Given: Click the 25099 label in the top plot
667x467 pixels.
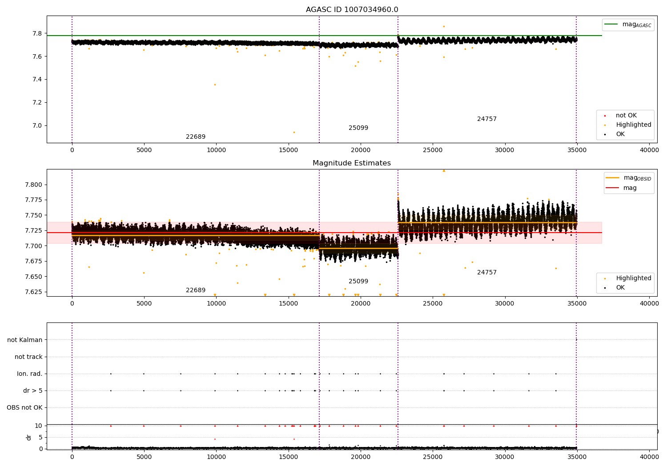Looking at the screenshot, I should point(358,128).
